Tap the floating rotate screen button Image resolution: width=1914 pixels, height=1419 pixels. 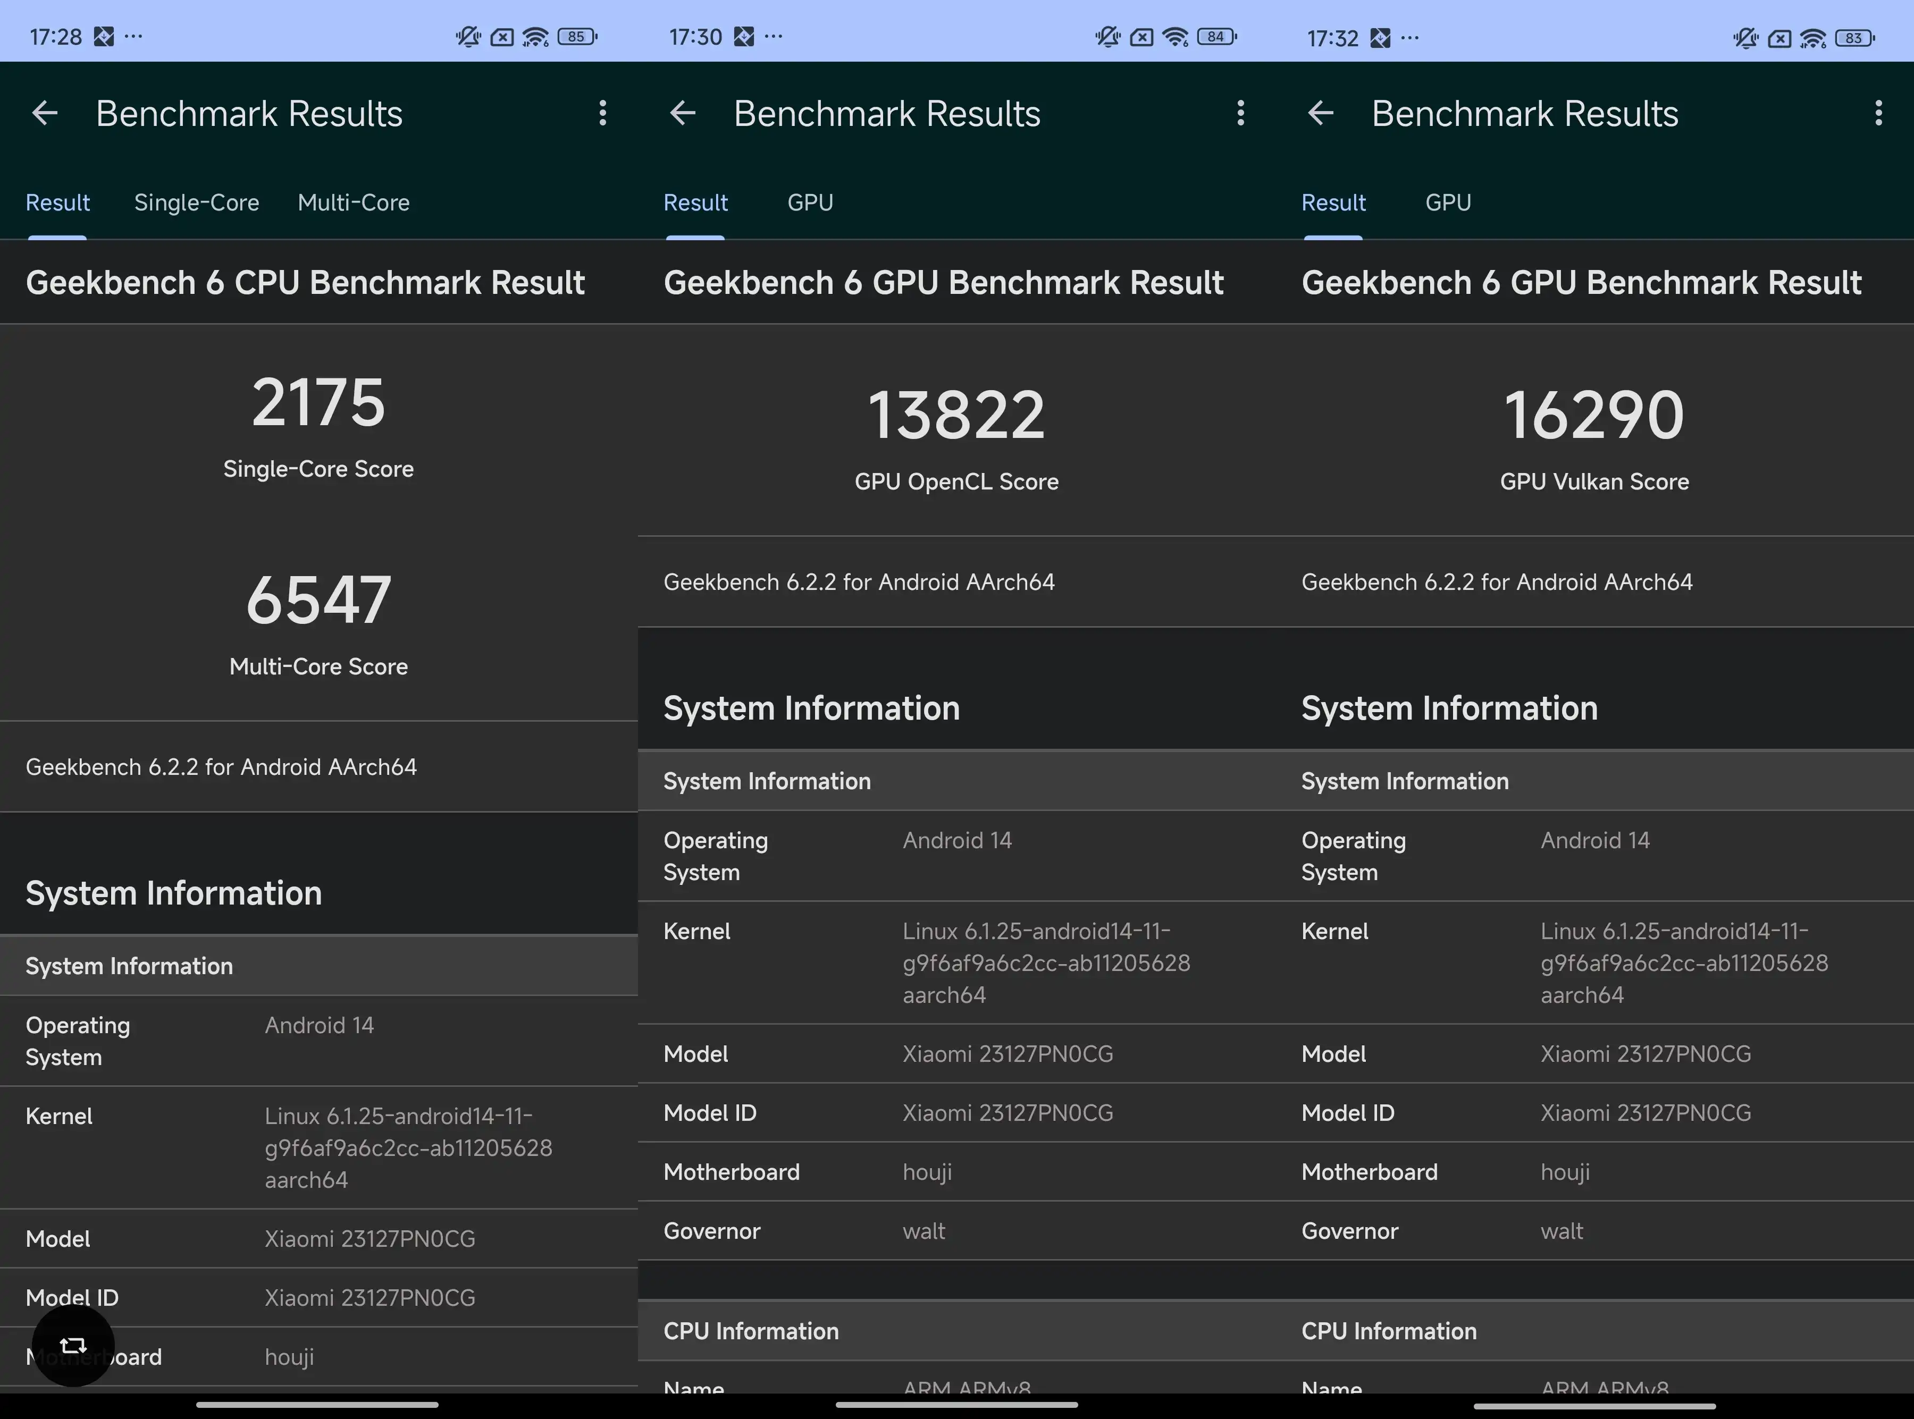(73, 1345)
